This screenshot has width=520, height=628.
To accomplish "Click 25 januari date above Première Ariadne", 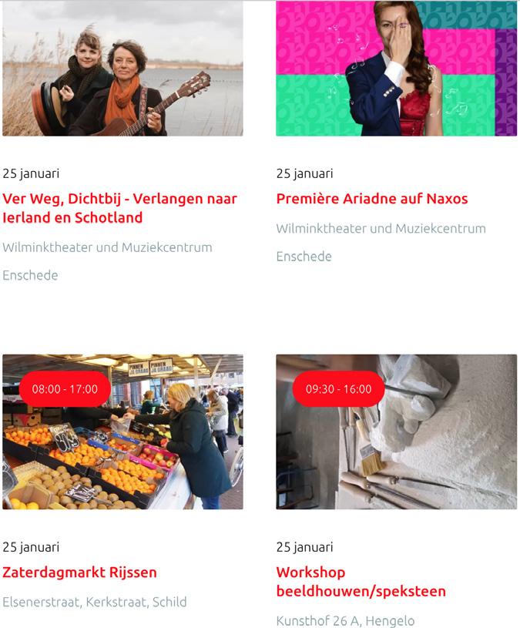I will [x=304, y=173].
